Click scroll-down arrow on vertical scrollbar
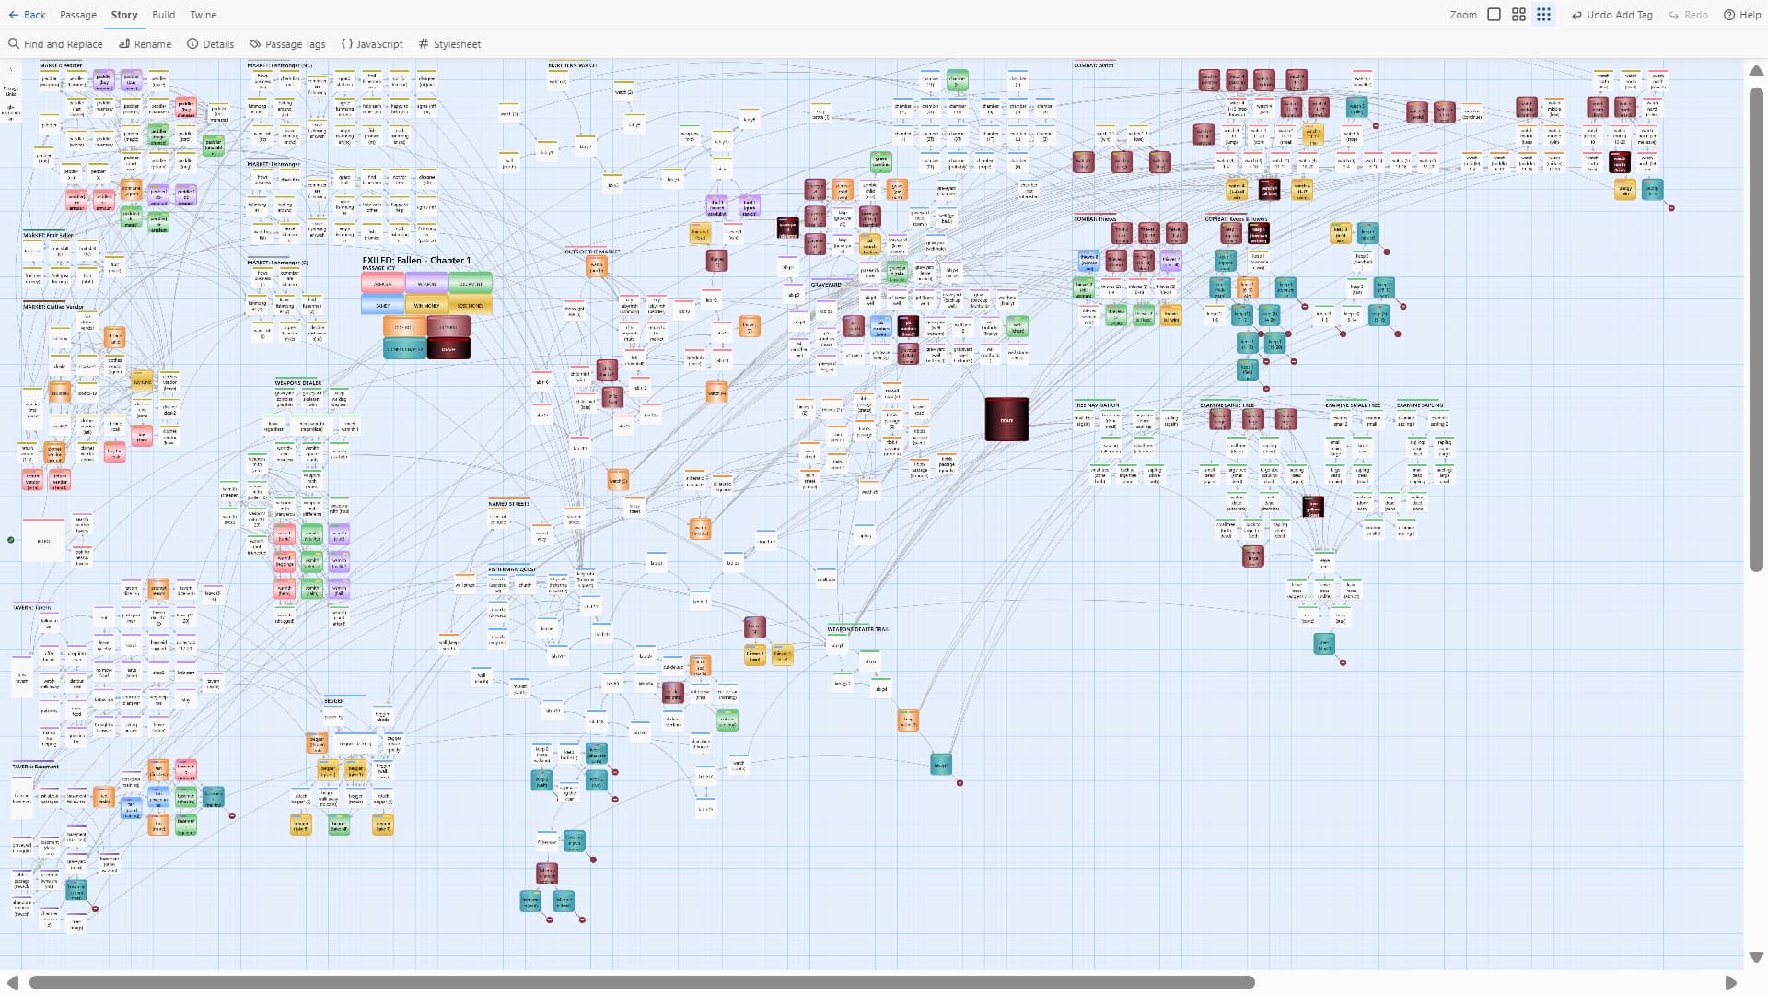Viewport: 1768px width, 995px height. 1755,957
